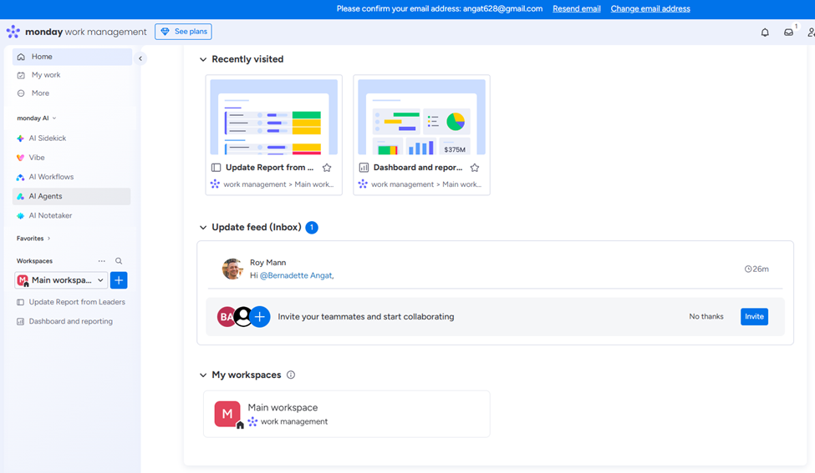Dismiss the invite banner with No thanks
This screenshot has width=815, height=473.
point(705,316)
